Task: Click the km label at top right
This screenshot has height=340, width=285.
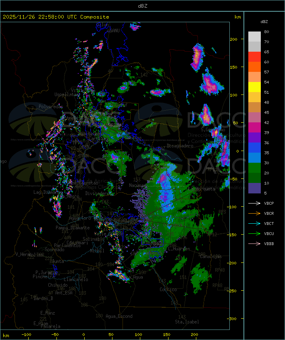Action: tap(237, 17)
